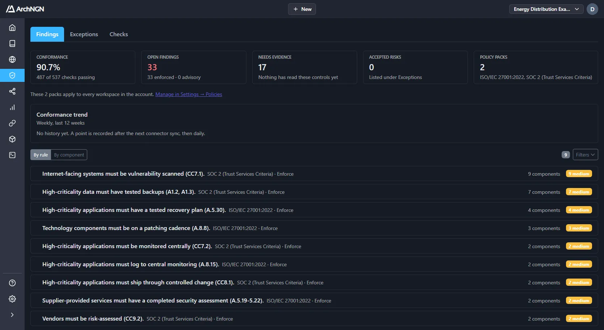Open the share graph sidebar icon
Viewport: 604px width, 330px height.
[12, 91]
